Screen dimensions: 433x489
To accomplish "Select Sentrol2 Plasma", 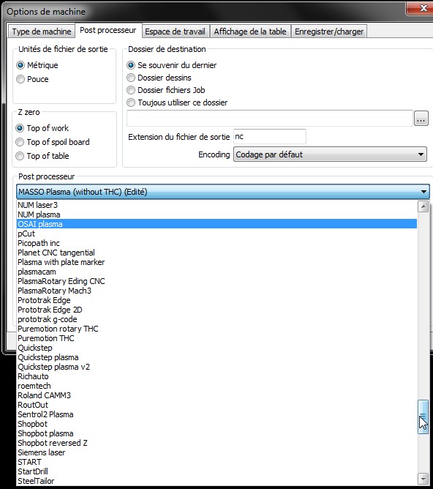I will [x=217, y=414].
